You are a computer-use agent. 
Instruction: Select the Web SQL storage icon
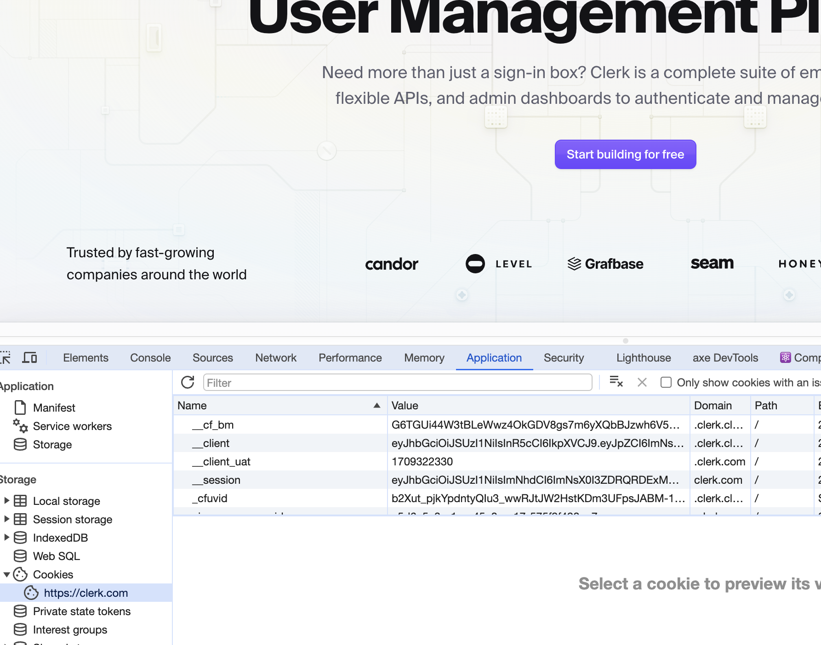point(20,556)
